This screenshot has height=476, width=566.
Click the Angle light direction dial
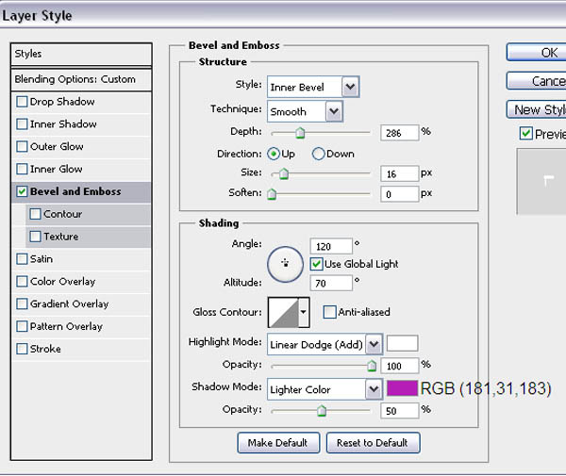click(284, 265)
